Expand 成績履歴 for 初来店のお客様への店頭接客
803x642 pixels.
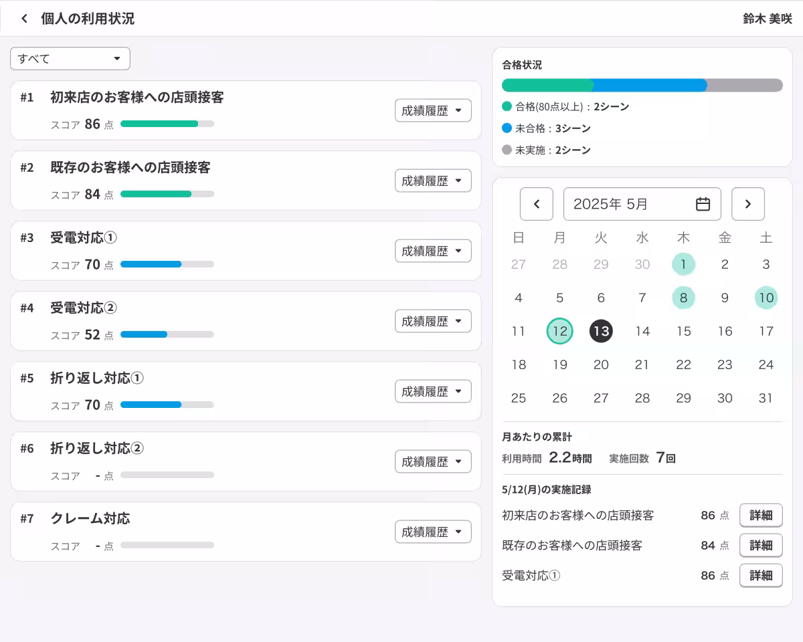(433, 110)
